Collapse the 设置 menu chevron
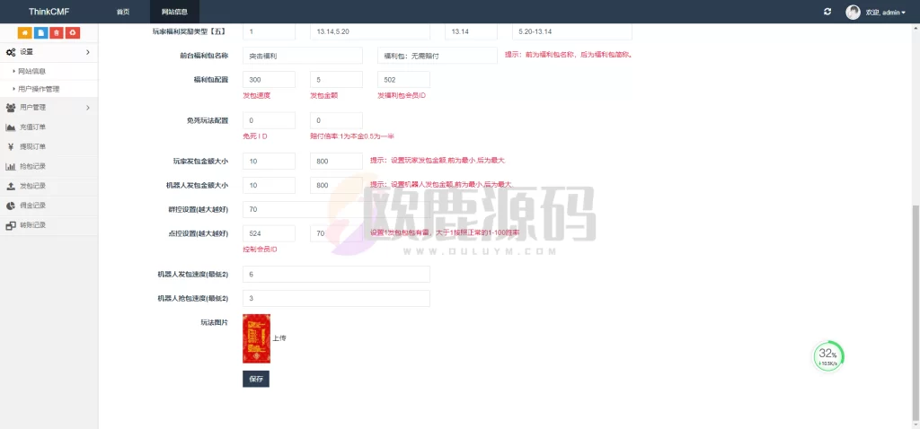 88,52
